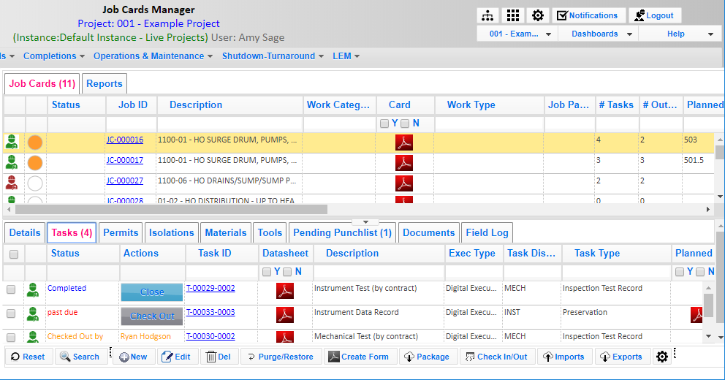Open datasheet PDF for T-00030-0002
The height and width of the screenshot is (380, 725).
pos(285,337)
